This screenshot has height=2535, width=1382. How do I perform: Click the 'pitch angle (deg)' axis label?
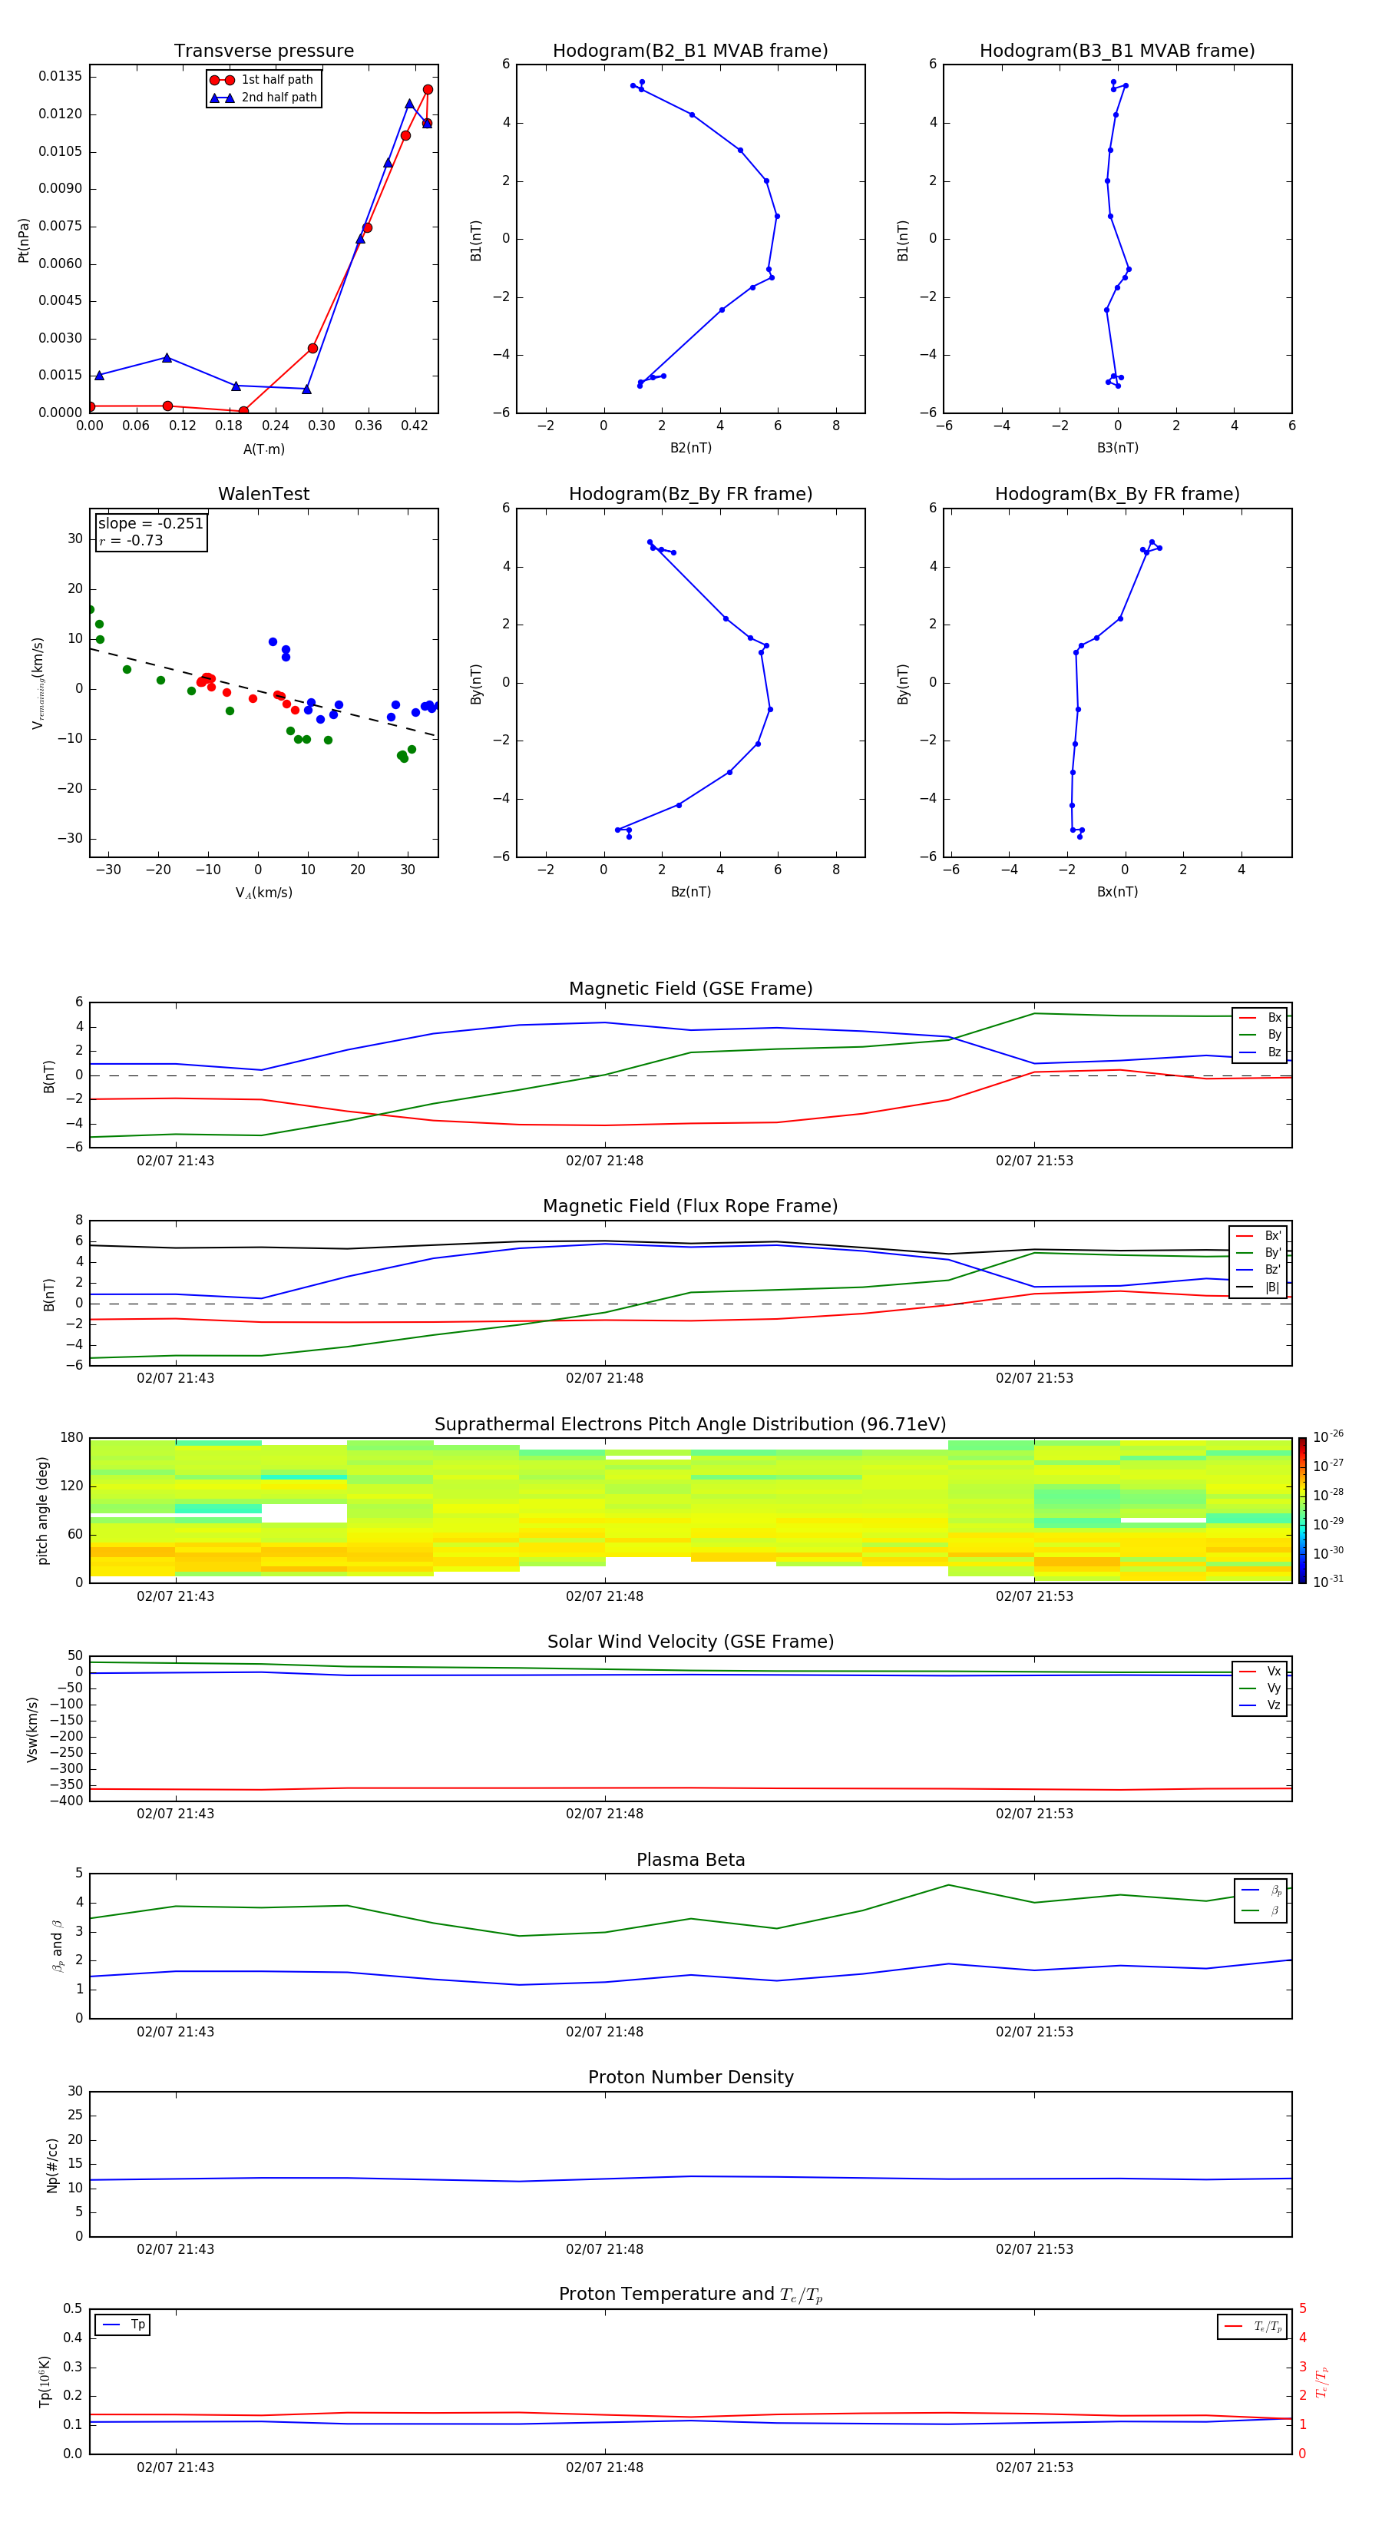[x=42, y=1510]
